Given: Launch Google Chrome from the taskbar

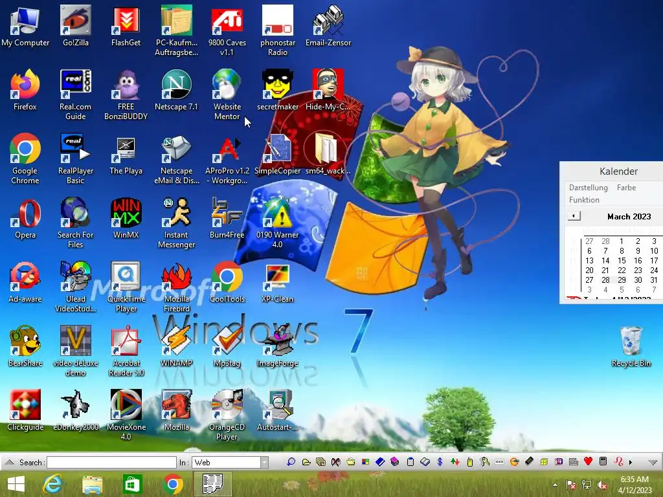Looking at the screenshot, I should [x=172, y=484].
